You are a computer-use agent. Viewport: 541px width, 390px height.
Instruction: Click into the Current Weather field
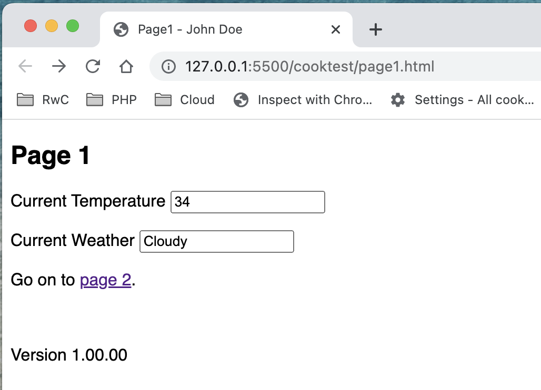pyautogui.click(x=216, y=242)
